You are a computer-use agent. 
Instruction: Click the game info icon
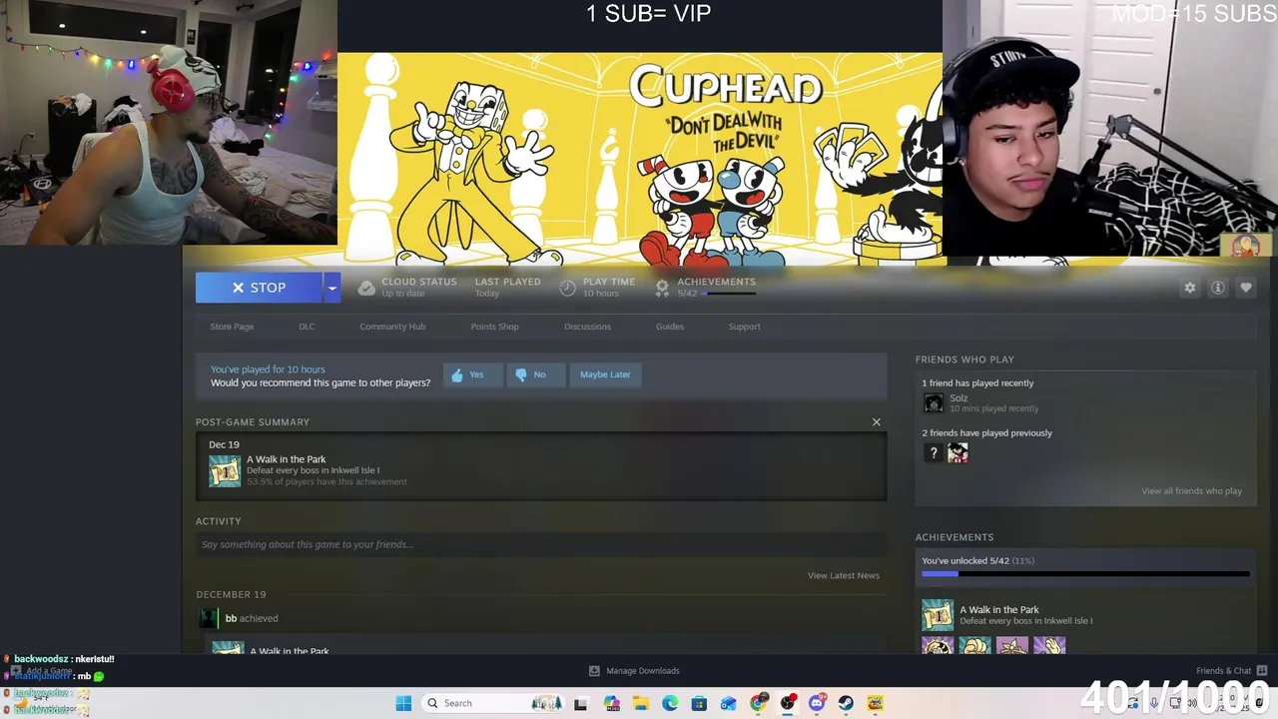point(1218,288)
